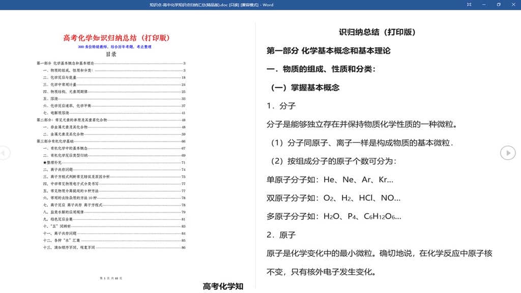Jump to 第三部分有机化学基础 entry
This screenshot has height=293, width=521.
[x=55, y=141]
